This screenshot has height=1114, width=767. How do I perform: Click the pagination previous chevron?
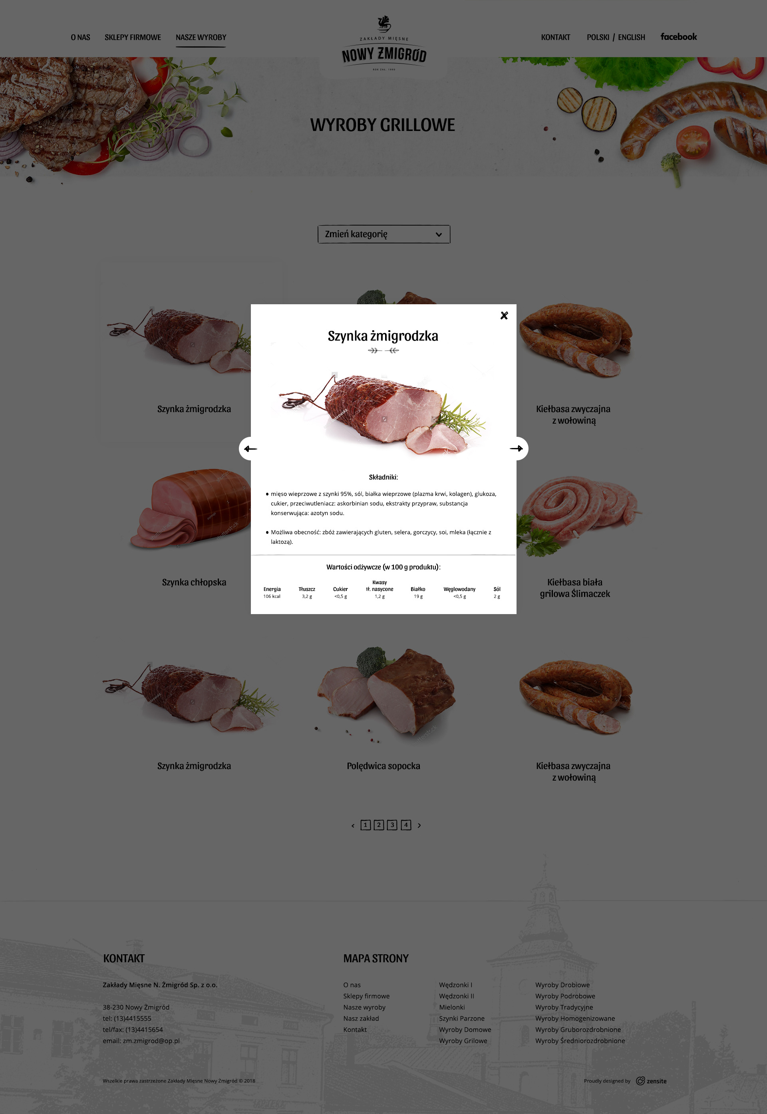[353, 826]
